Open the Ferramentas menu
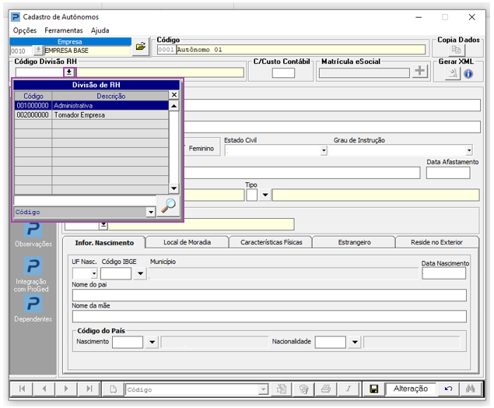 pos(63,30)
